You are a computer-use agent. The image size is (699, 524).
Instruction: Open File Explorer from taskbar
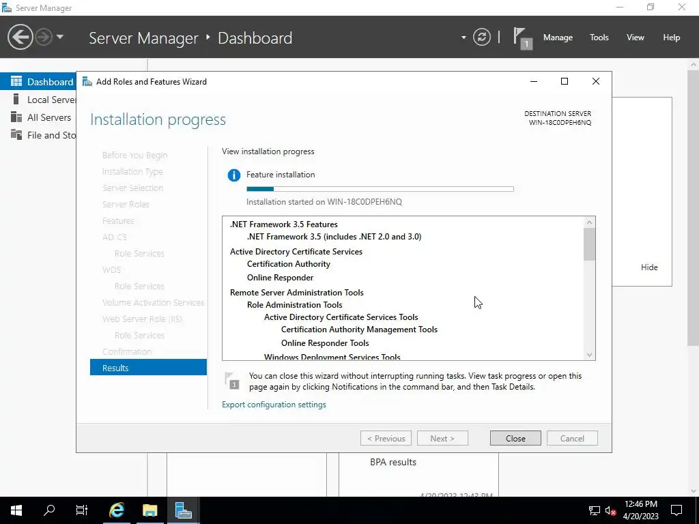coord(149,510)
